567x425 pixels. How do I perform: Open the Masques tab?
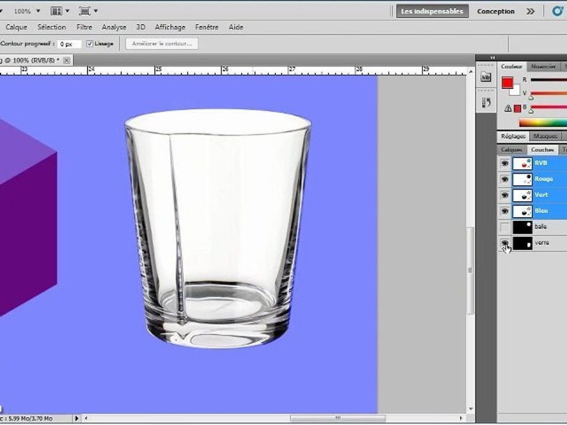click(545, 136)
